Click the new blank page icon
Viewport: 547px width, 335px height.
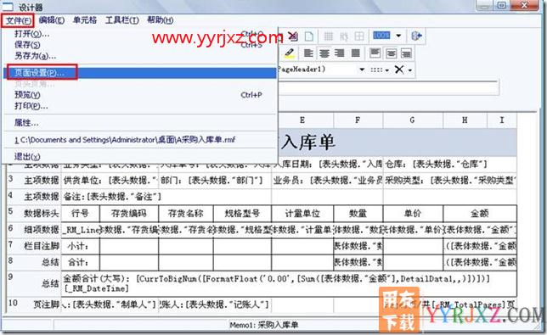point(309,36)
